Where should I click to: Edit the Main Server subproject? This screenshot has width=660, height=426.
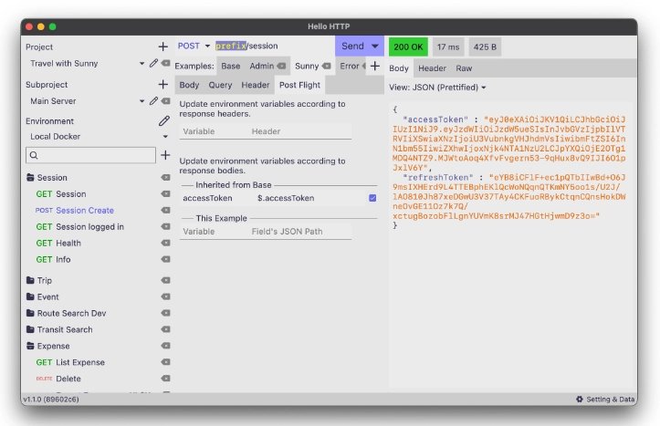[153, 101]
